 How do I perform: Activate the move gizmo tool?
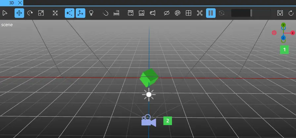19,13
